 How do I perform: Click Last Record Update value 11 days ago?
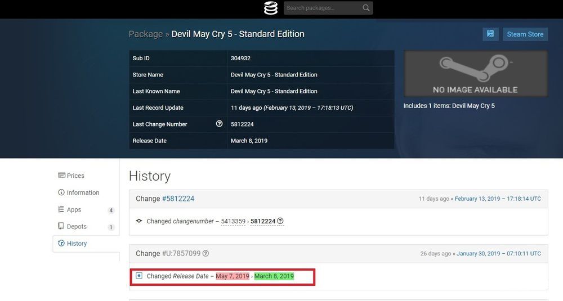pyautogui.click(x=292, y=107)
